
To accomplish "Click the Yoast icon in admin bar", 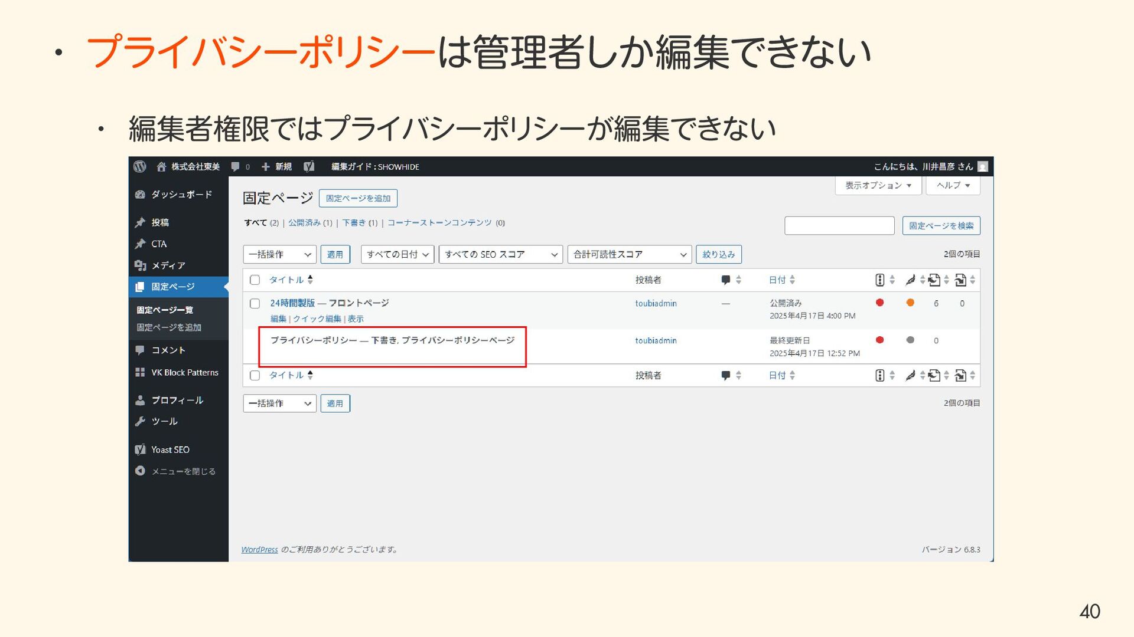I will click(x=309, y=167).
